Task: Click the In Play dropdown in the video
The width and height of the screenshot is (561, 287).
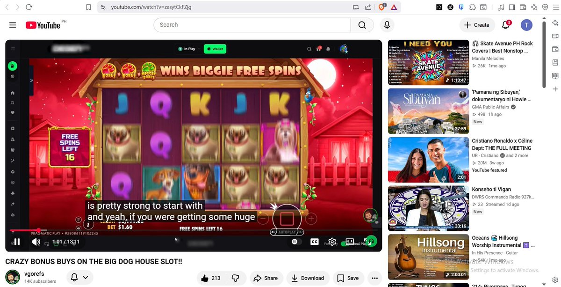Action: click(188, 49)
